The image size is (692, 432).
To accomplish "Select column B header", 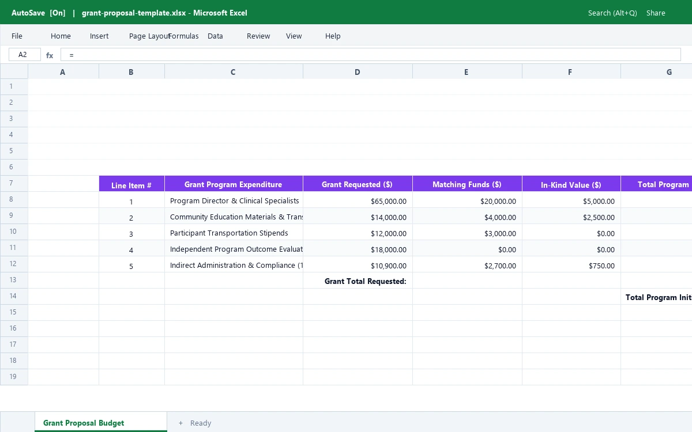I will [131, 72].
